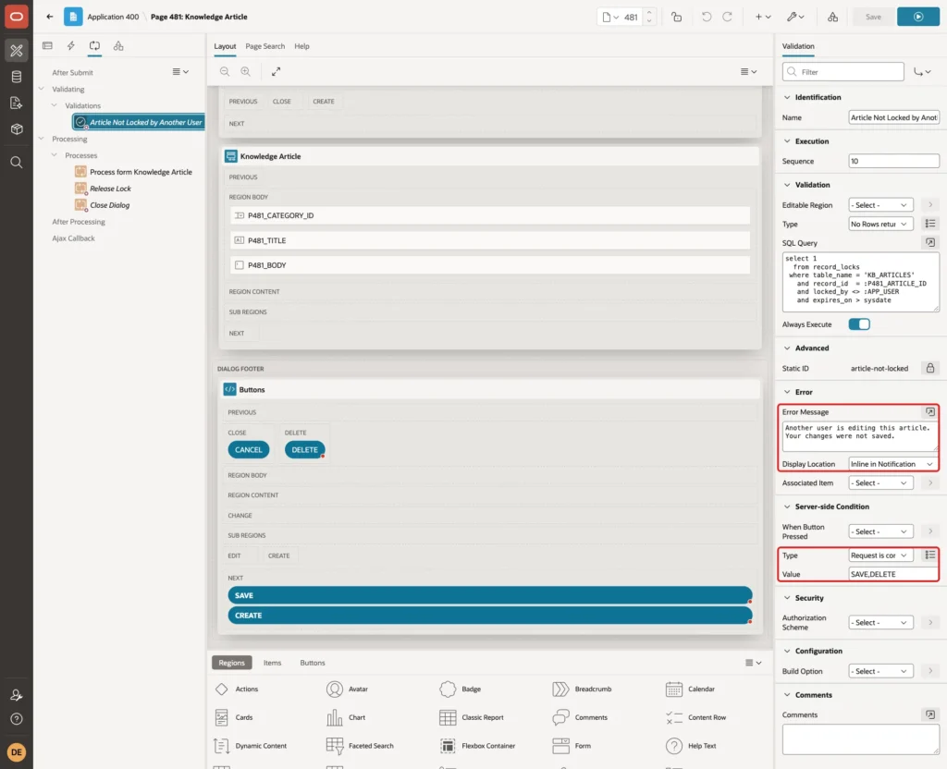The height and width of the screenshot is (769, 947).
Task: Open the Utilities wrench menu
Action: click(795, 17)
